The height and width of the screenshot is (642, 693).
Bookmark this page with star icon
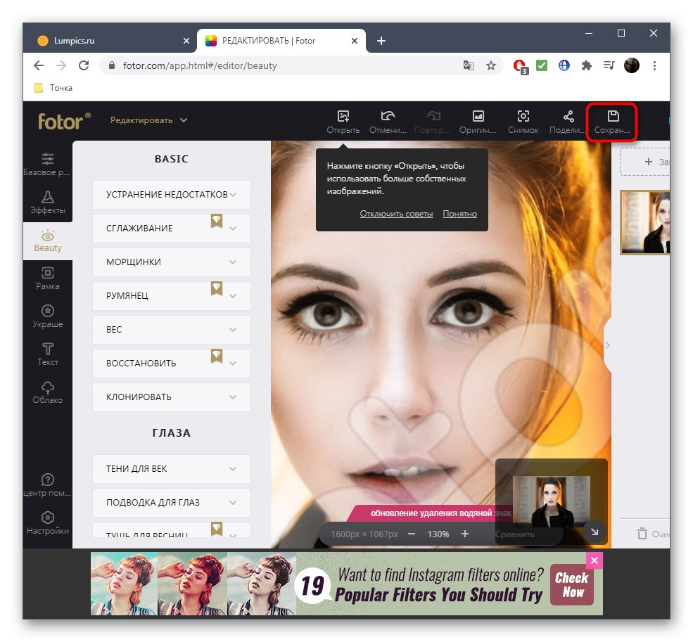tap(490, 65)
